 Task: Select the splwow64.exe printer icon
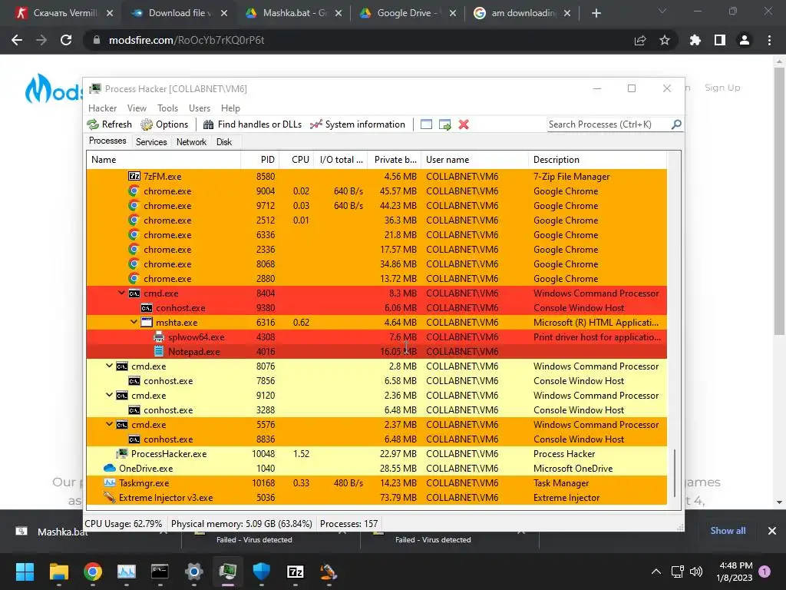pos(159,336)
